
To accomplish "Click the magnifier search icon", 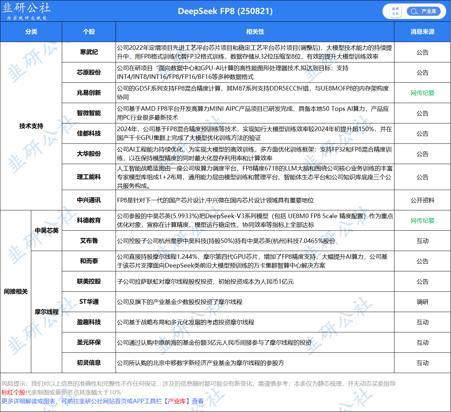I will pos(414,11).
